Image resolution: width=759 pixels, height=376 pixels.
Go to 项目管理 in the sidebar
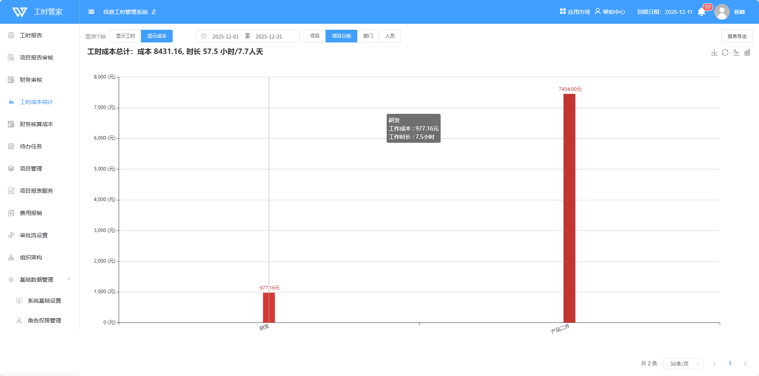point(31,169)
